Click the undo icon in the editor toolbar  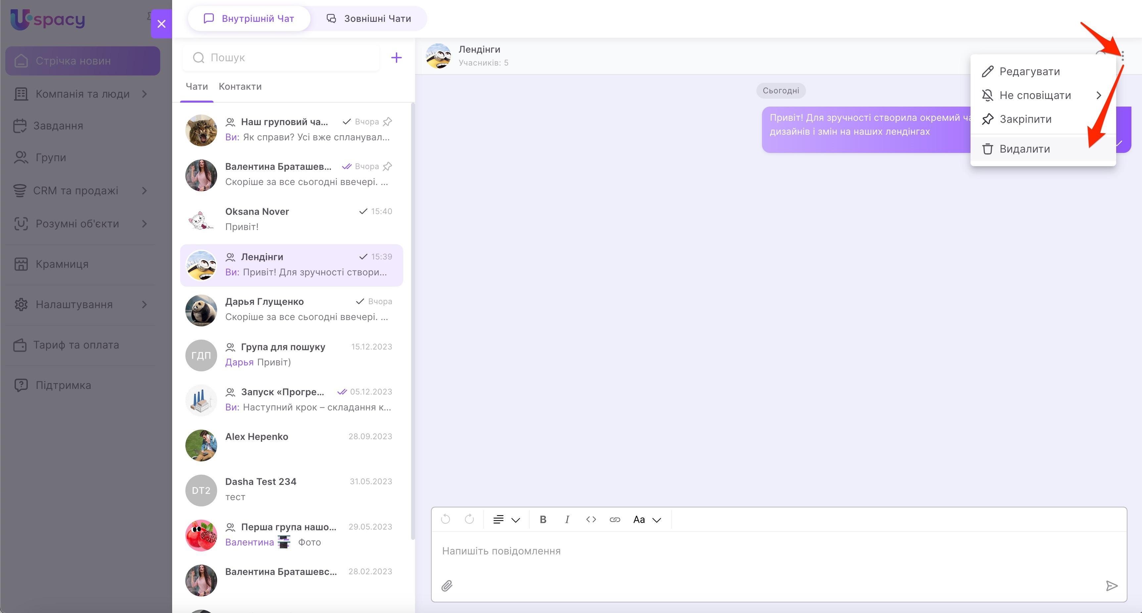point(446,519)
